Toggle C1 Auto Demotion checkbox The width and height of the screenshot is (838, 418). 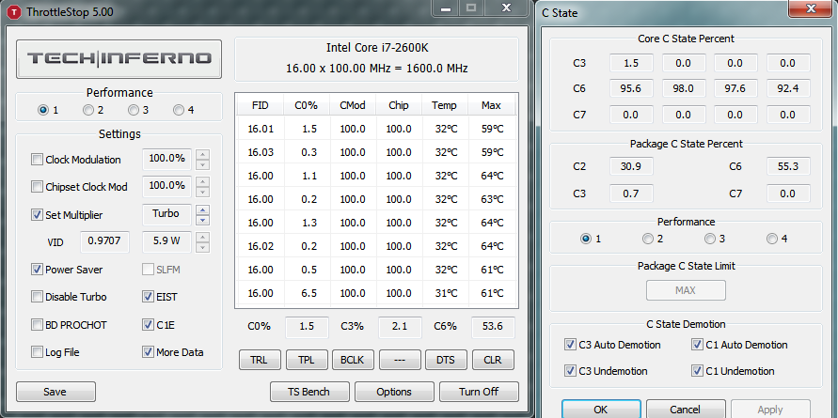coord(696,345)
